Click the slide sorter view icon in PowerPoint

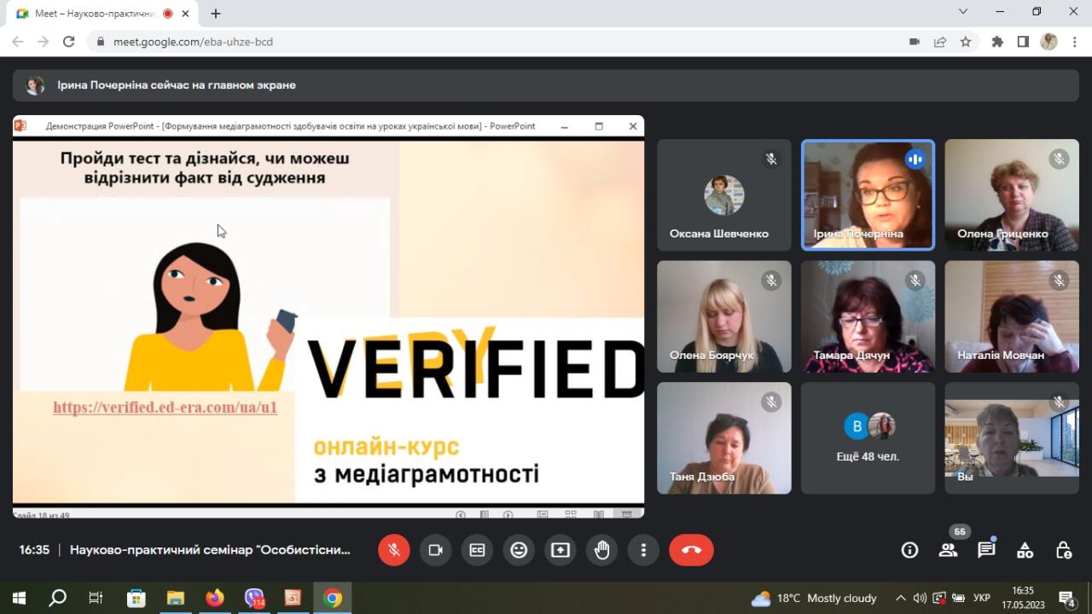571,514
